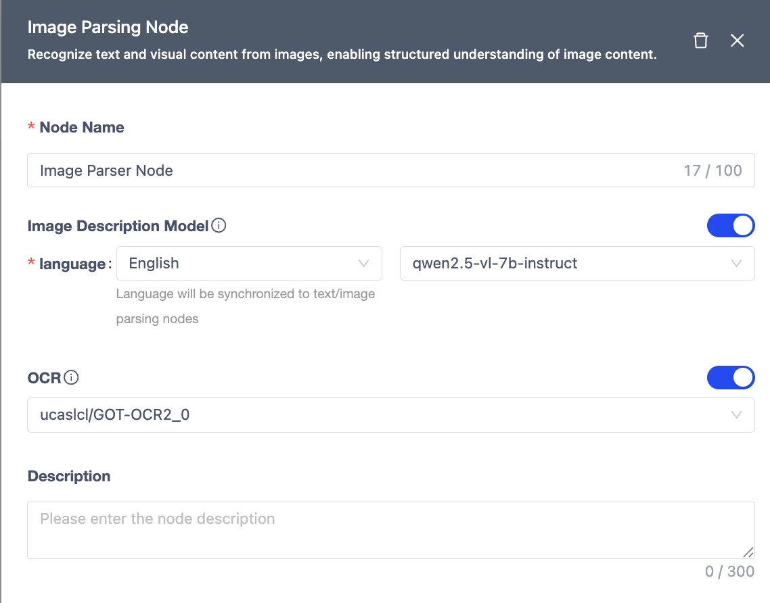The height and width of the screenshot is (603, 770).
Task: Click the trash icon to delete node
Action: click(701, 41)
